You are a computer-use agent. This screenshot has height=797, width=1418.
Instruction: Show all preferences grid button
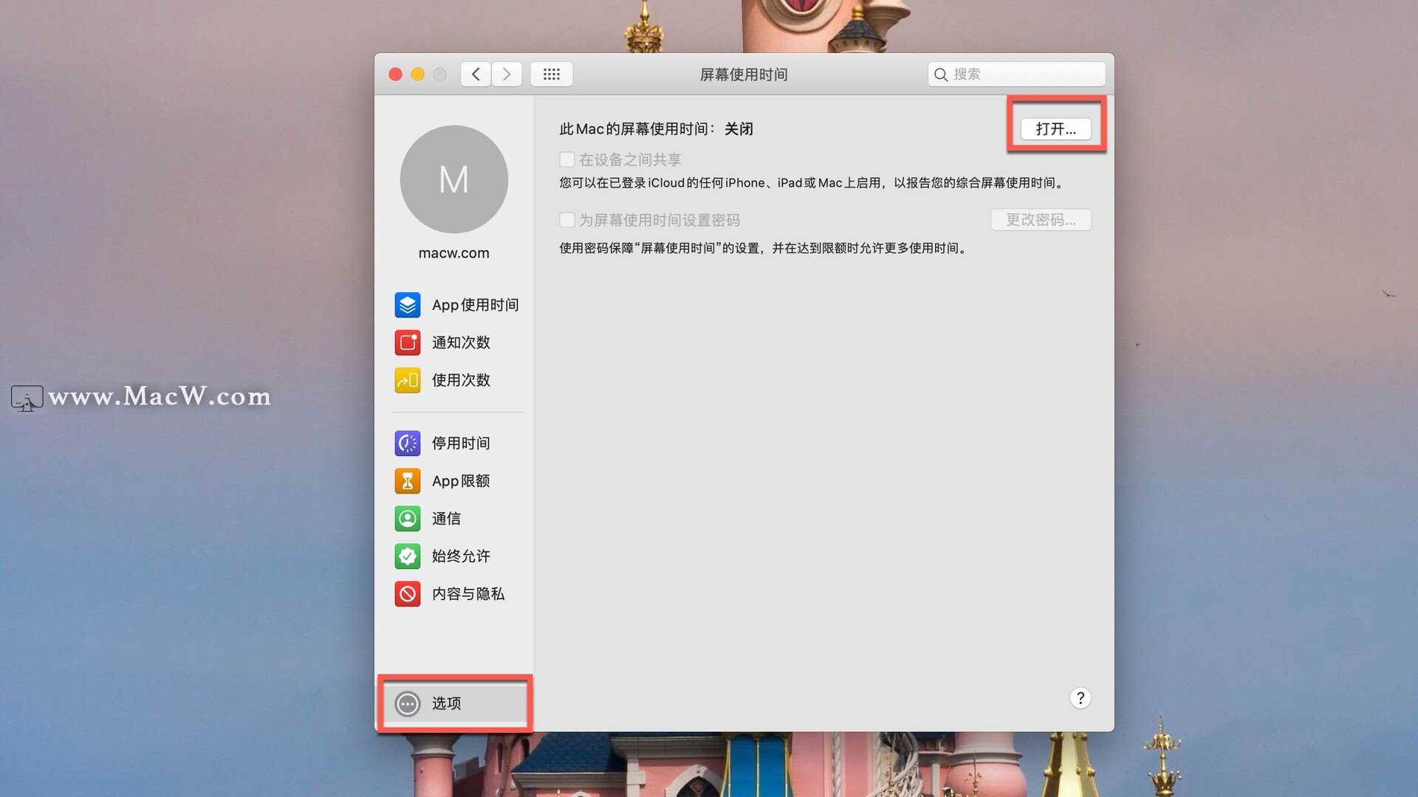tap(551, 74)
